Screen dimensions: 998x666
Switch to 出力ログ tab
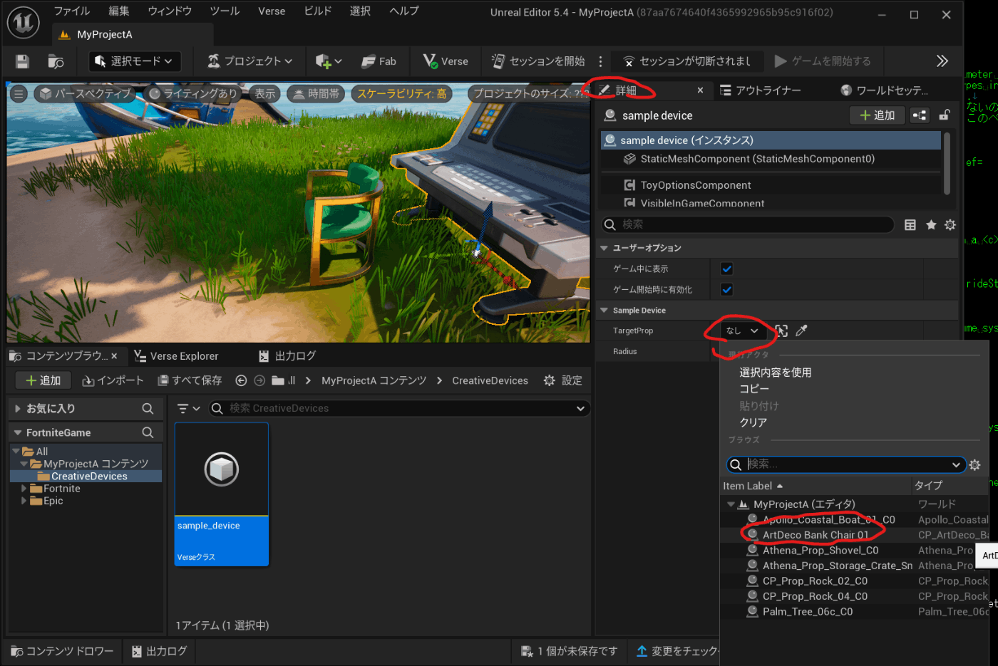pyautogui.click(x=287, y=356)
